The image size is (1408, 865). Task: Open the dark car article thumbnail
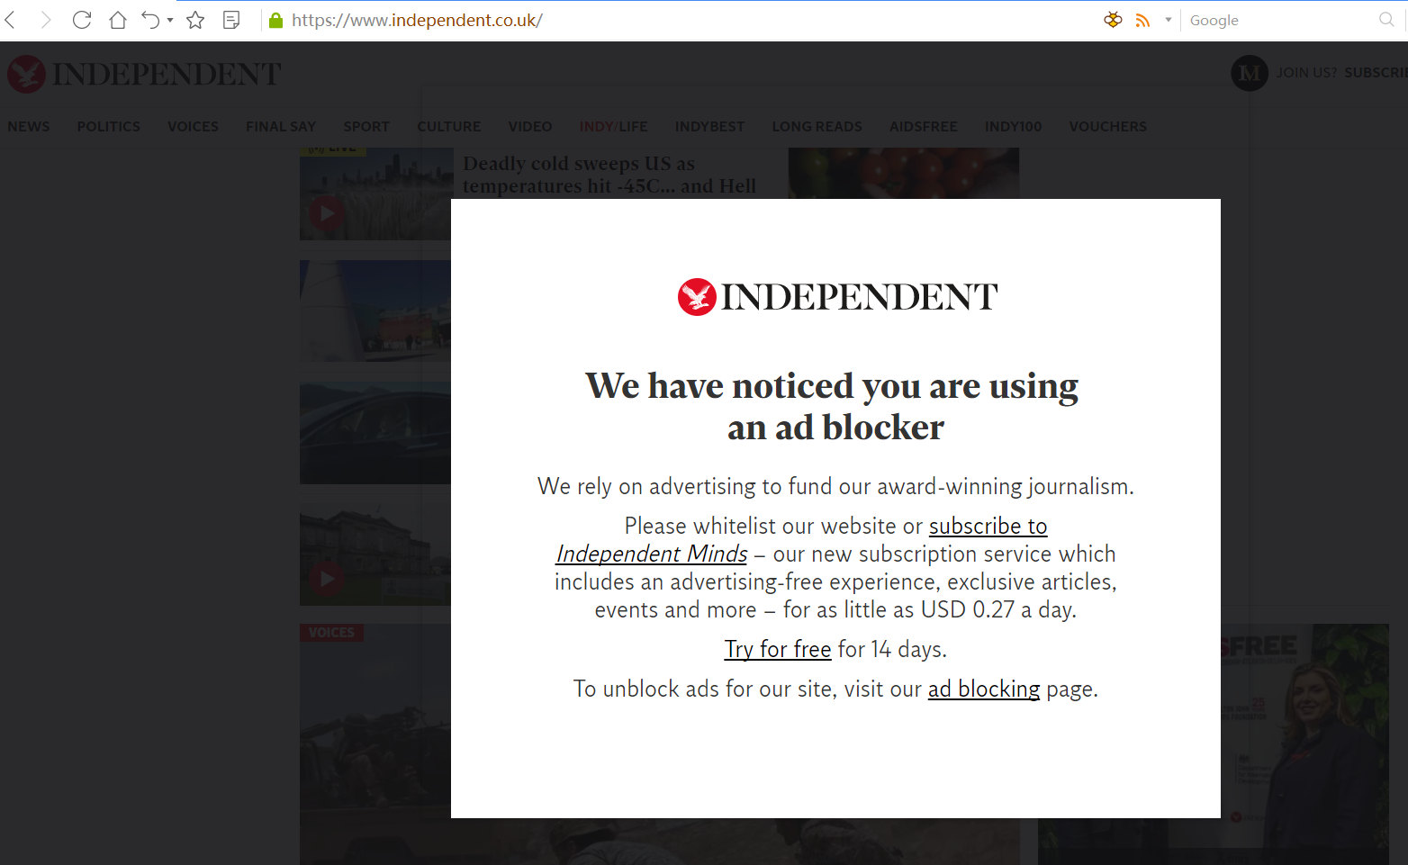375,433
